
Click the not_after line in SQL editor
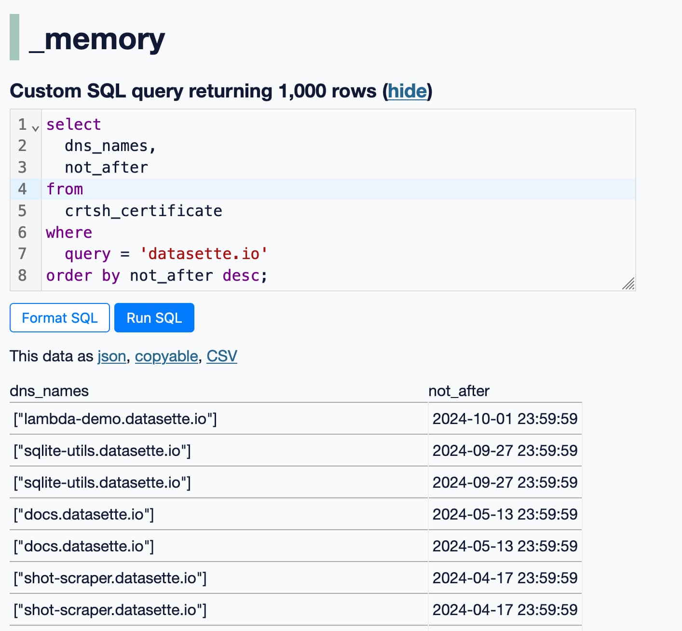[x=106, y=167]
